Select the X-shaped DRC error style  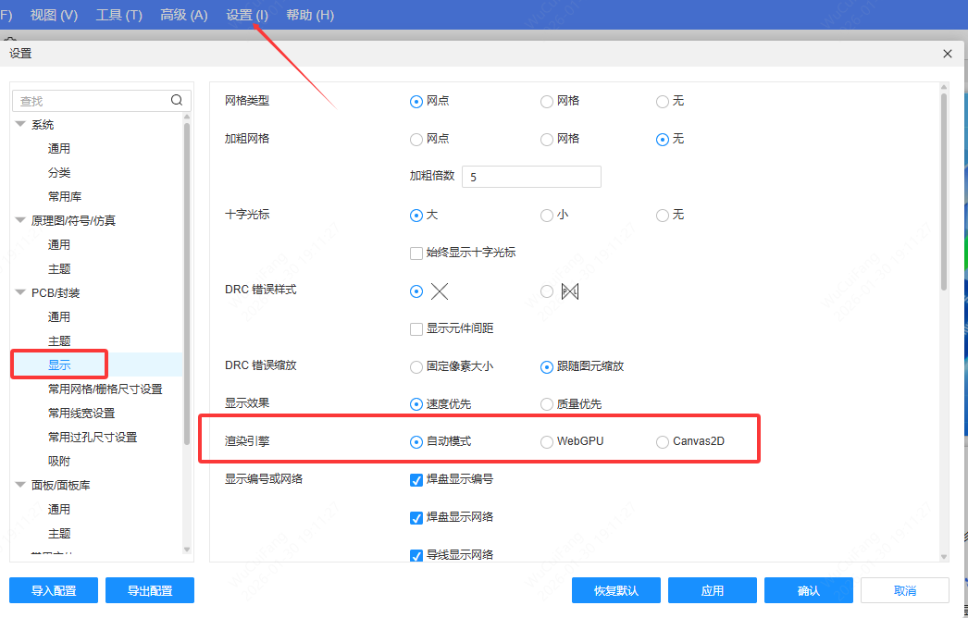click(416, 291)
